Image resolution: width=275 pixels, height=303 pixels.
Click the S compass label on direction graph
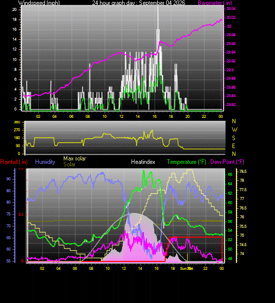point(233,138)
